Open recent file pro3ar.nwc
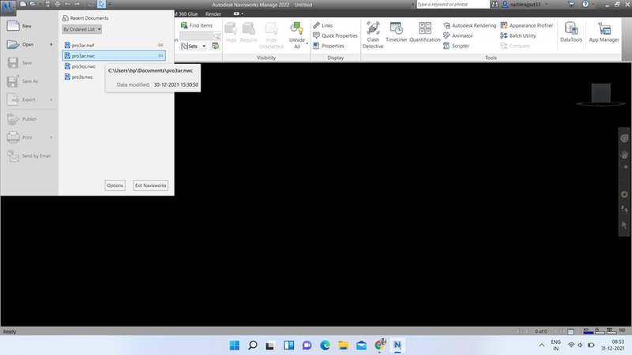632x355 pixels. coord(114,55)
